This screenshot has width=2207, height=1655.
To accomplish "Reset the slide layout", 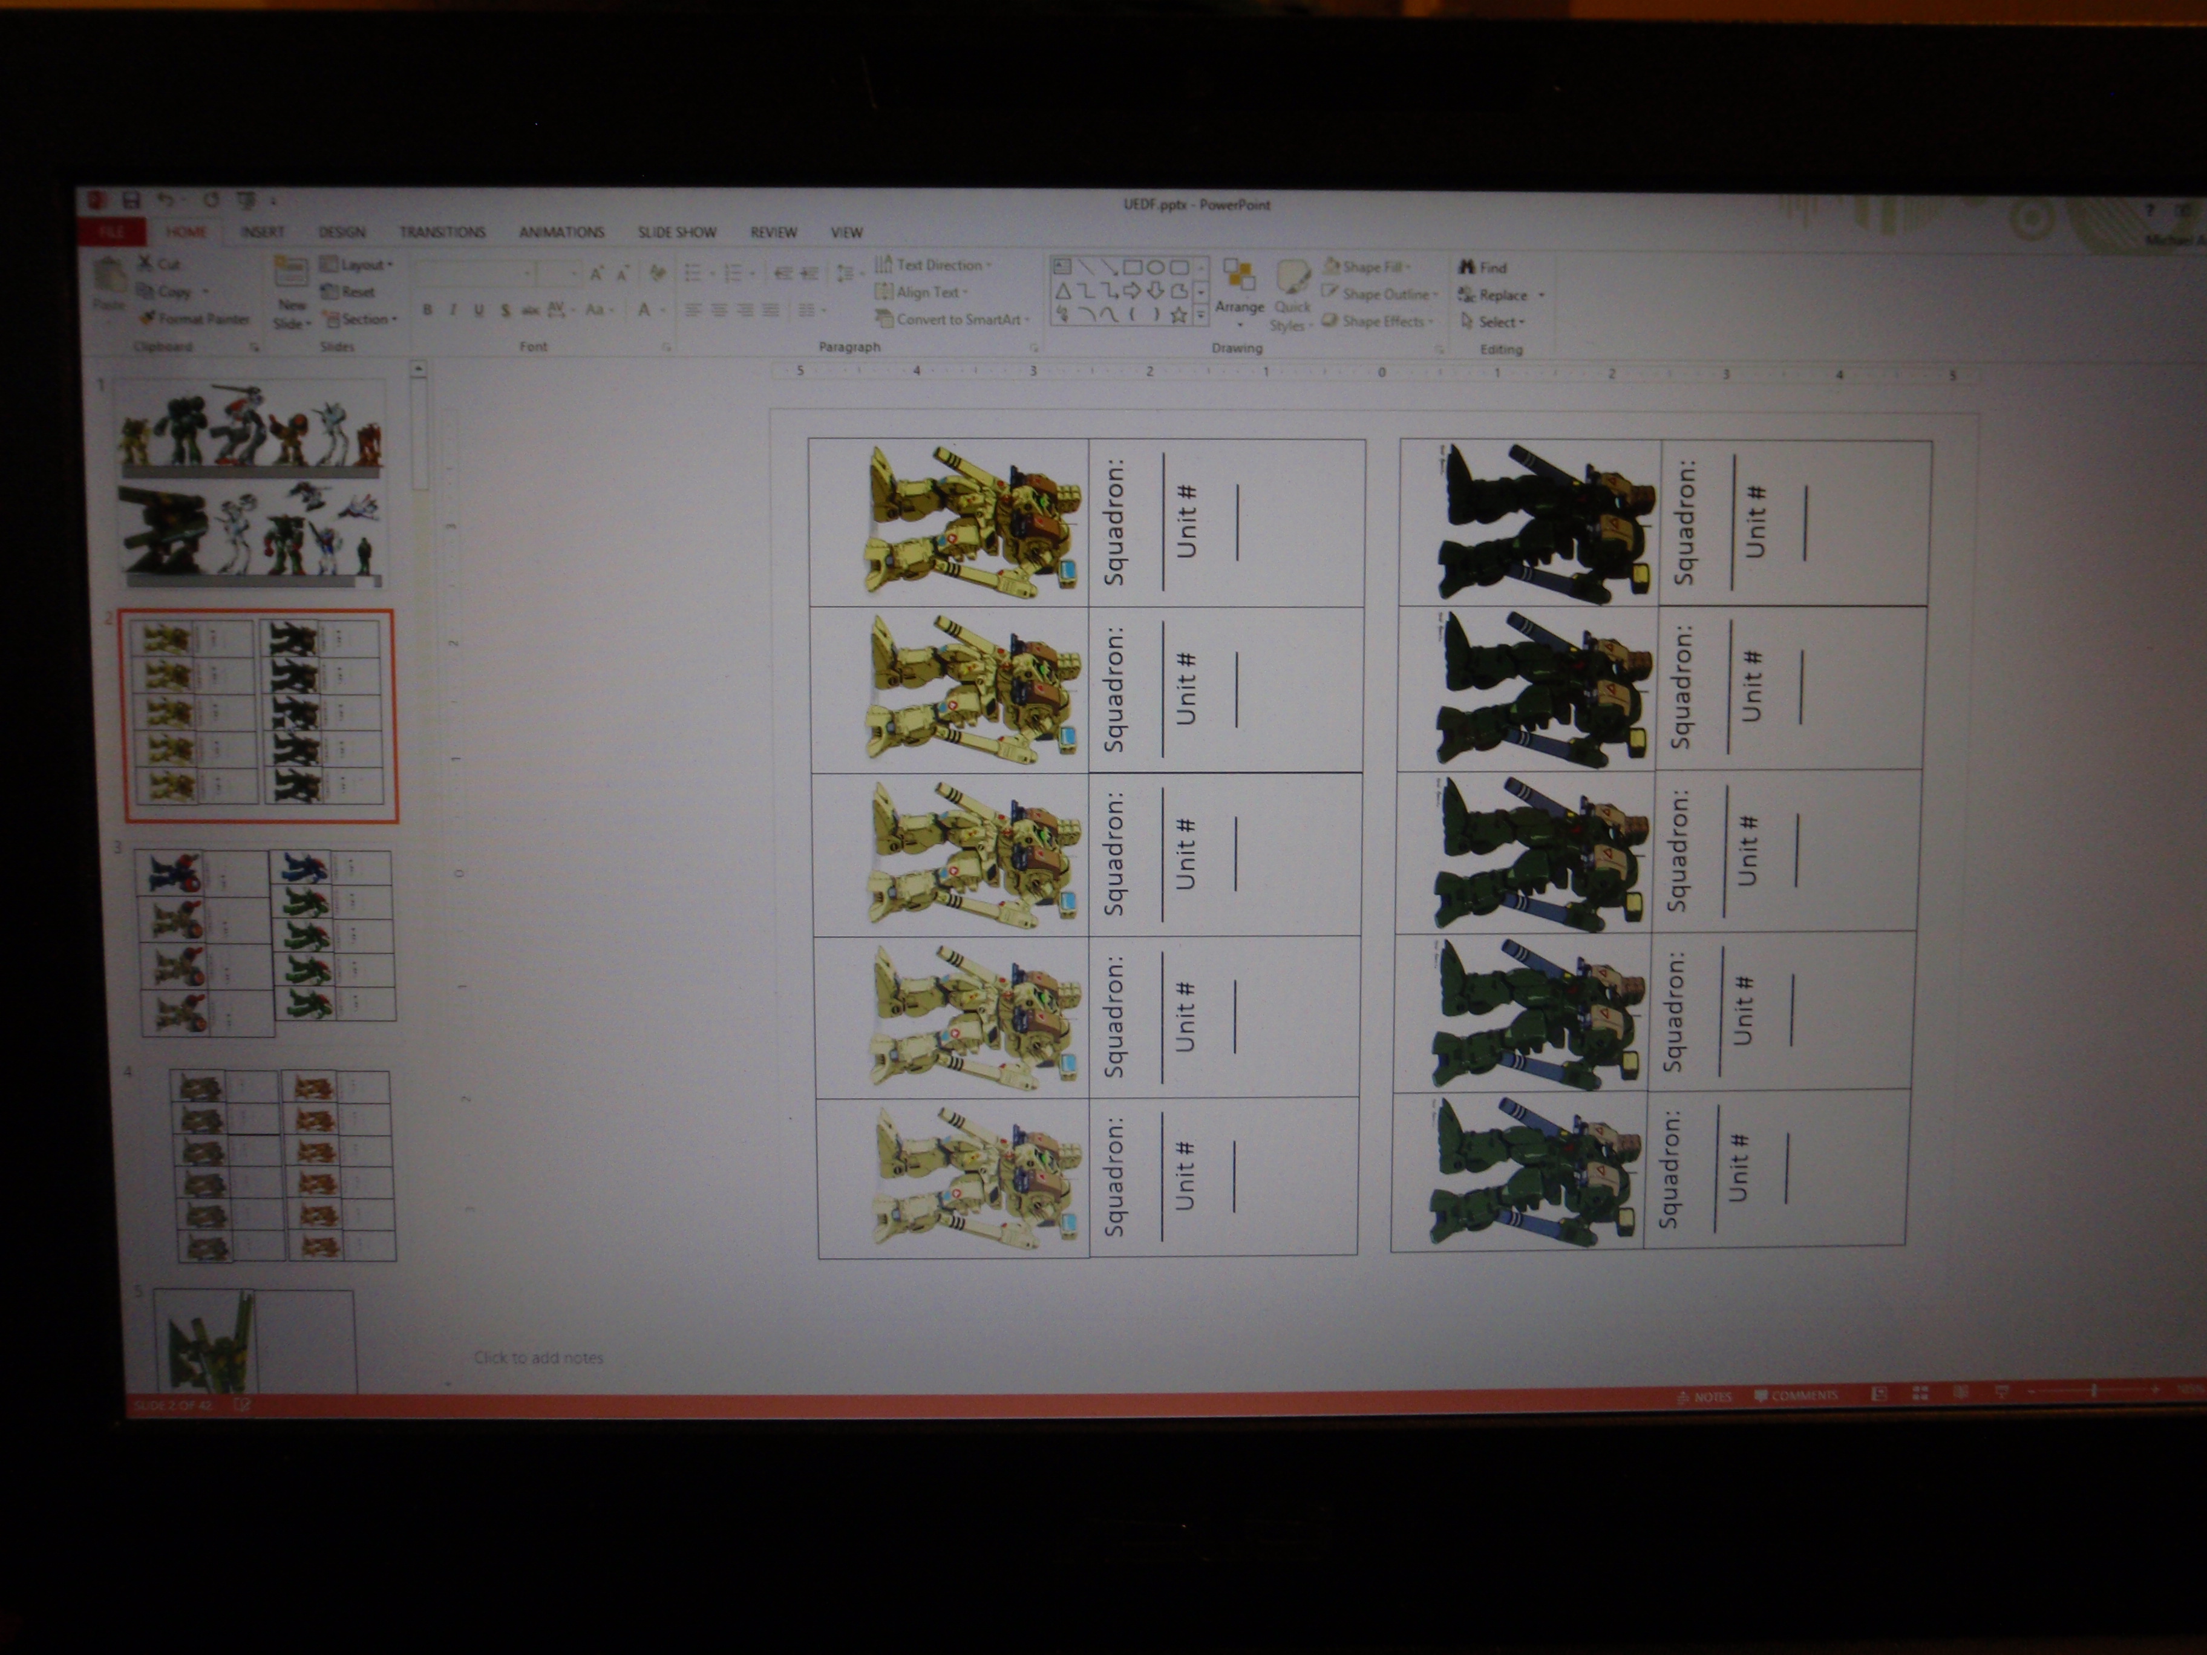I will [x=348, y=292].
